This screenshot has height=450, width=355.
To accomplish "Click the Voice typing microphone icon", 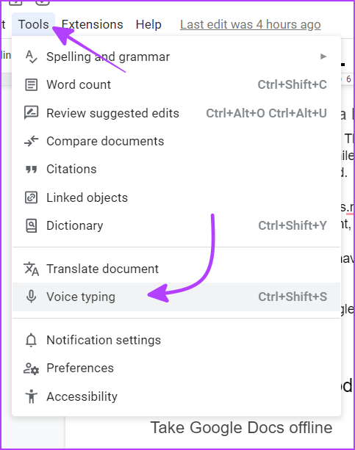I will [x=32, y=297].
